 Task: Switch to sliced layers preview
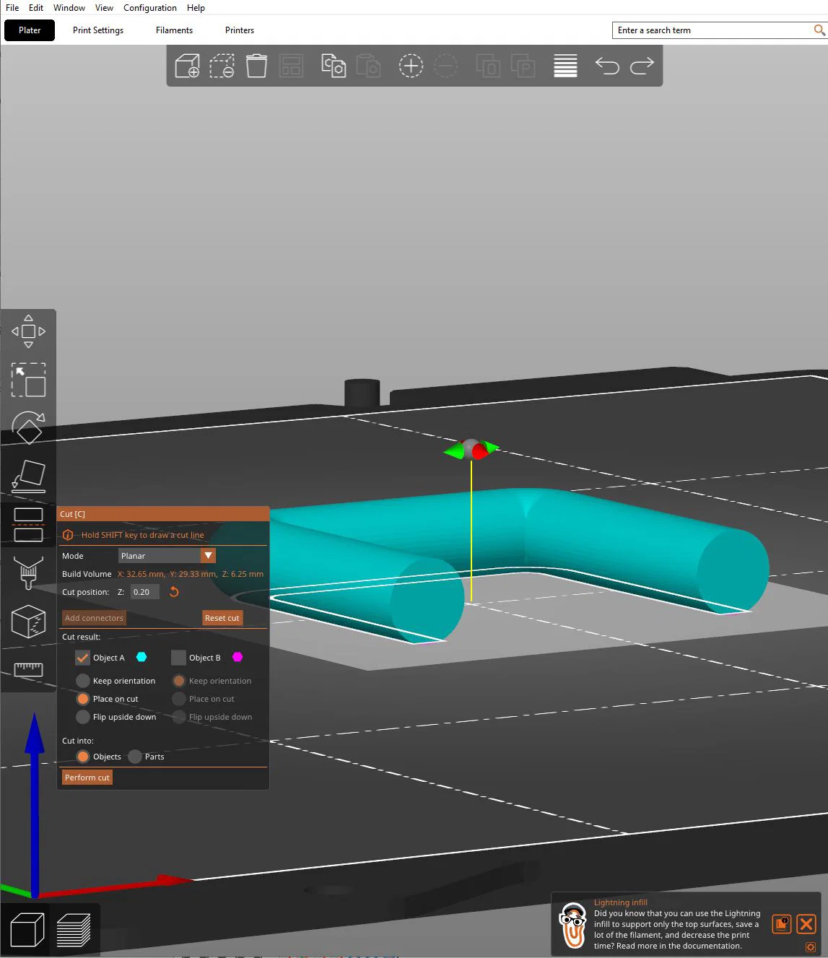click(x=73, y=930)
